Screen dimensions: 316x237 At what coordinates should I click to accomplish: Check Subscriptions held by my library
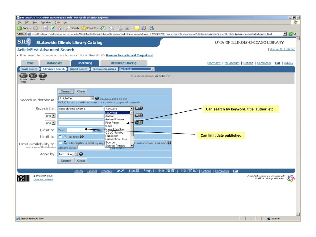(60, 143)
